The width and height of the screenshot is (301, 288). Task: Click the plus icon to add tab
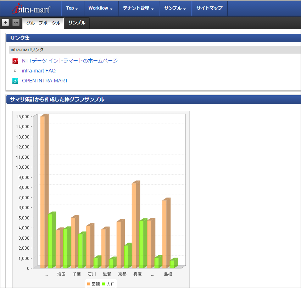click(x=5, y=23)
